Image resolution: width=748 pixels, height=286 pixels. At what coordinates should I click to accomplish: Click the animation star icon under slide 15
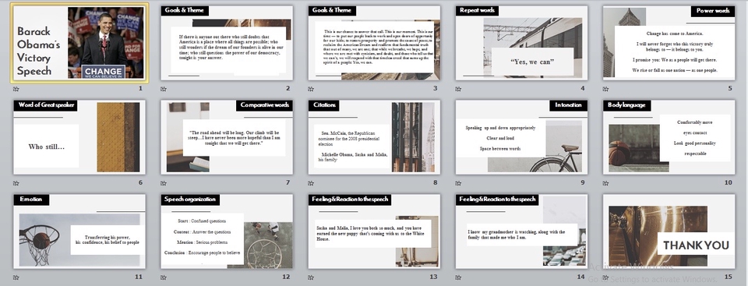pos(606,277)
